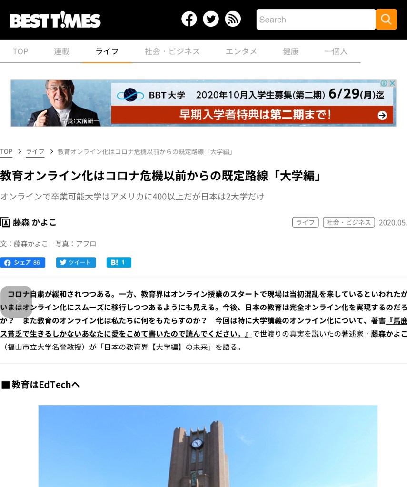Open the RSS feed icon

coord(233,19)
